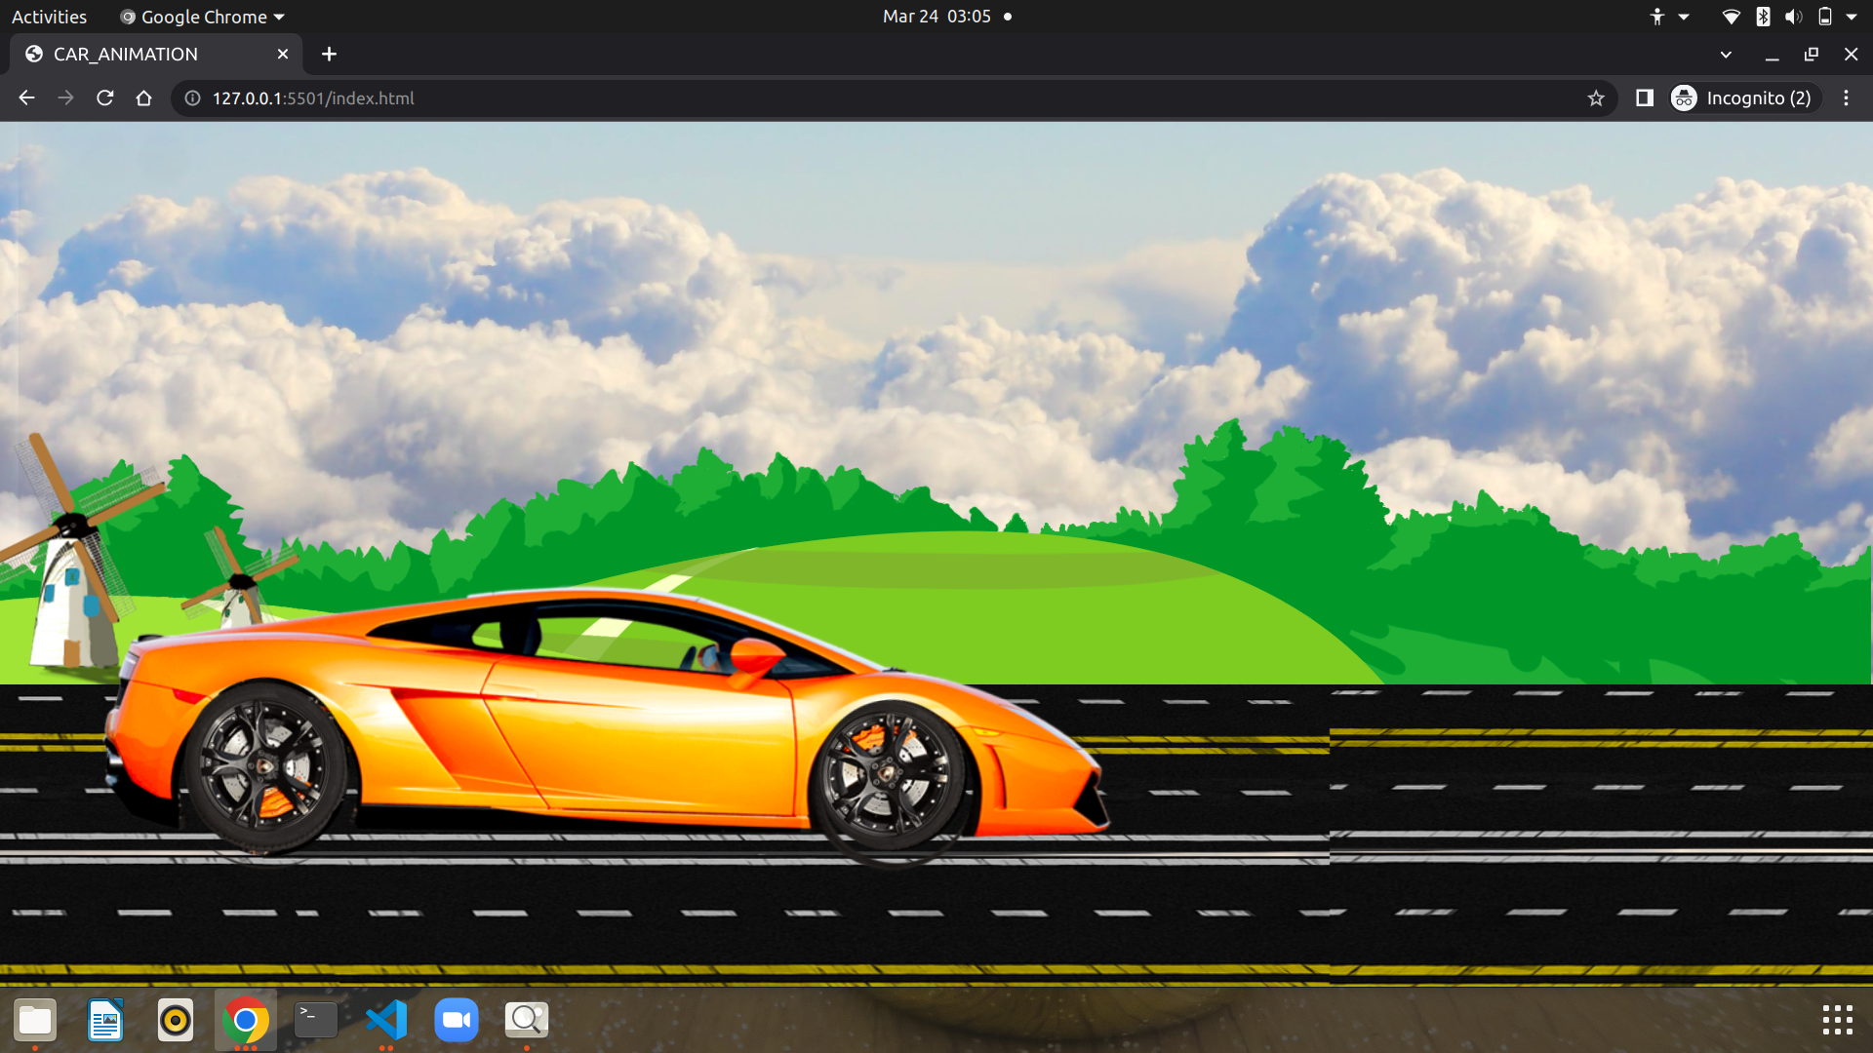The height and width of the screenshot is (1053, 1873).
Task: Open Visual Studio Code from the dock
Action: pos(386,1020)
